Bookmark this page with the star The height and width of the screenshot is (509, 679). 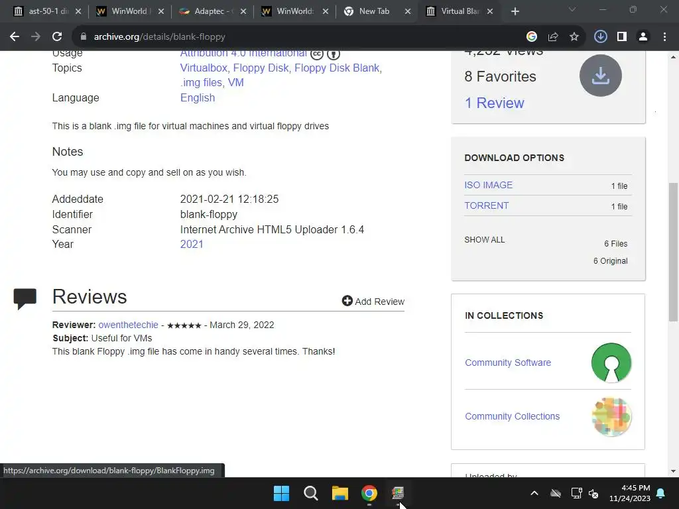pyautogui.click(x=574, y=37)
